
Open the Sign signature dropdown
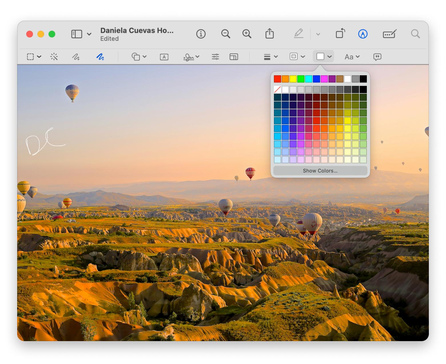pos(191,57)
